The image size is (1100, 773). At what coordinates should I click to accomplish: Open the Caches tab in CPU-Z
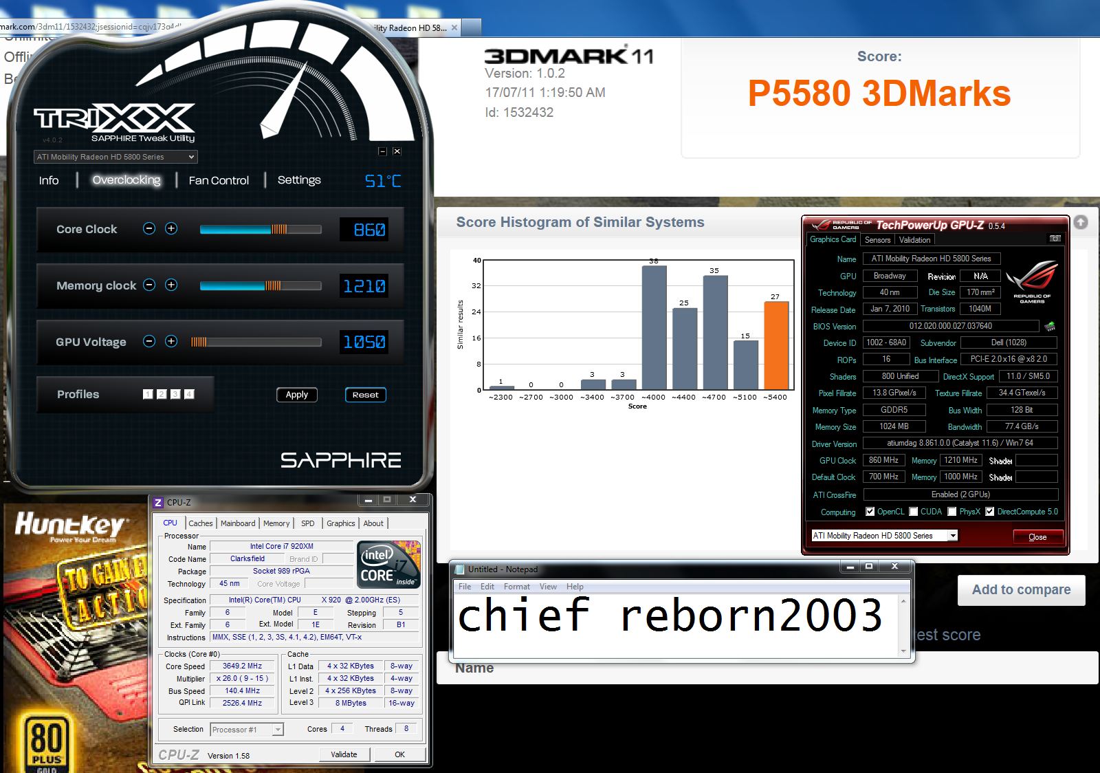point(201,523)
